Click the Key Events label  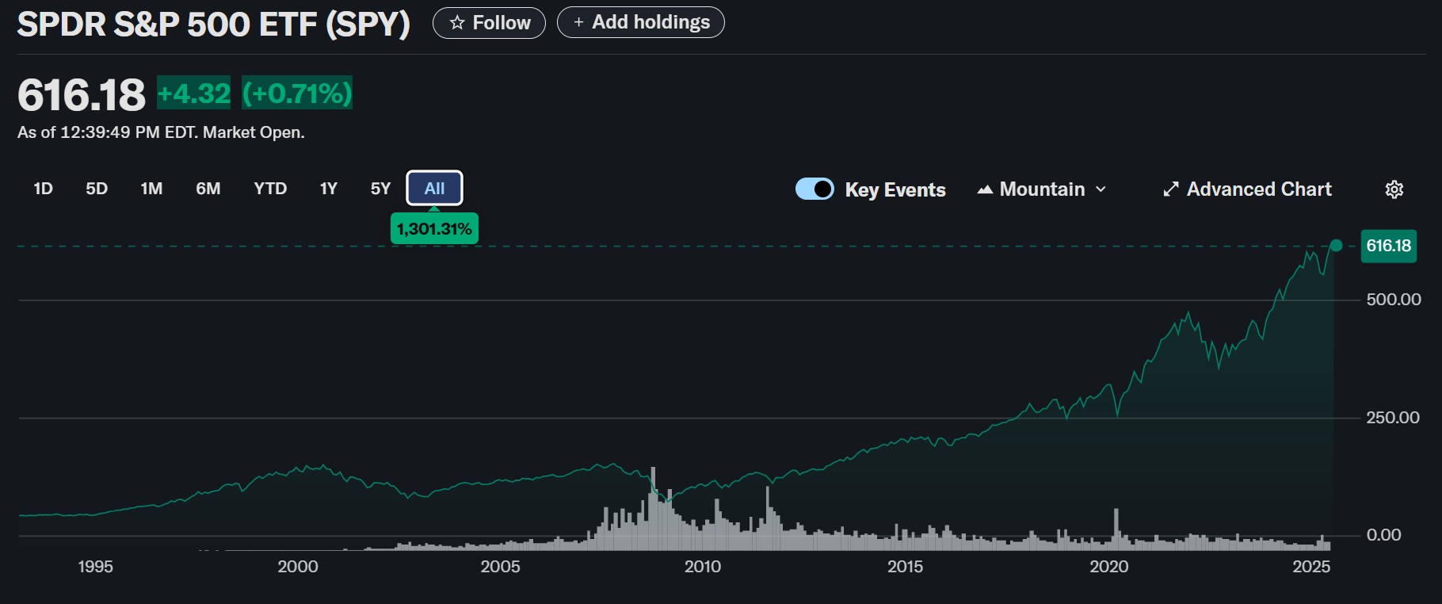[x=895, y=190]
